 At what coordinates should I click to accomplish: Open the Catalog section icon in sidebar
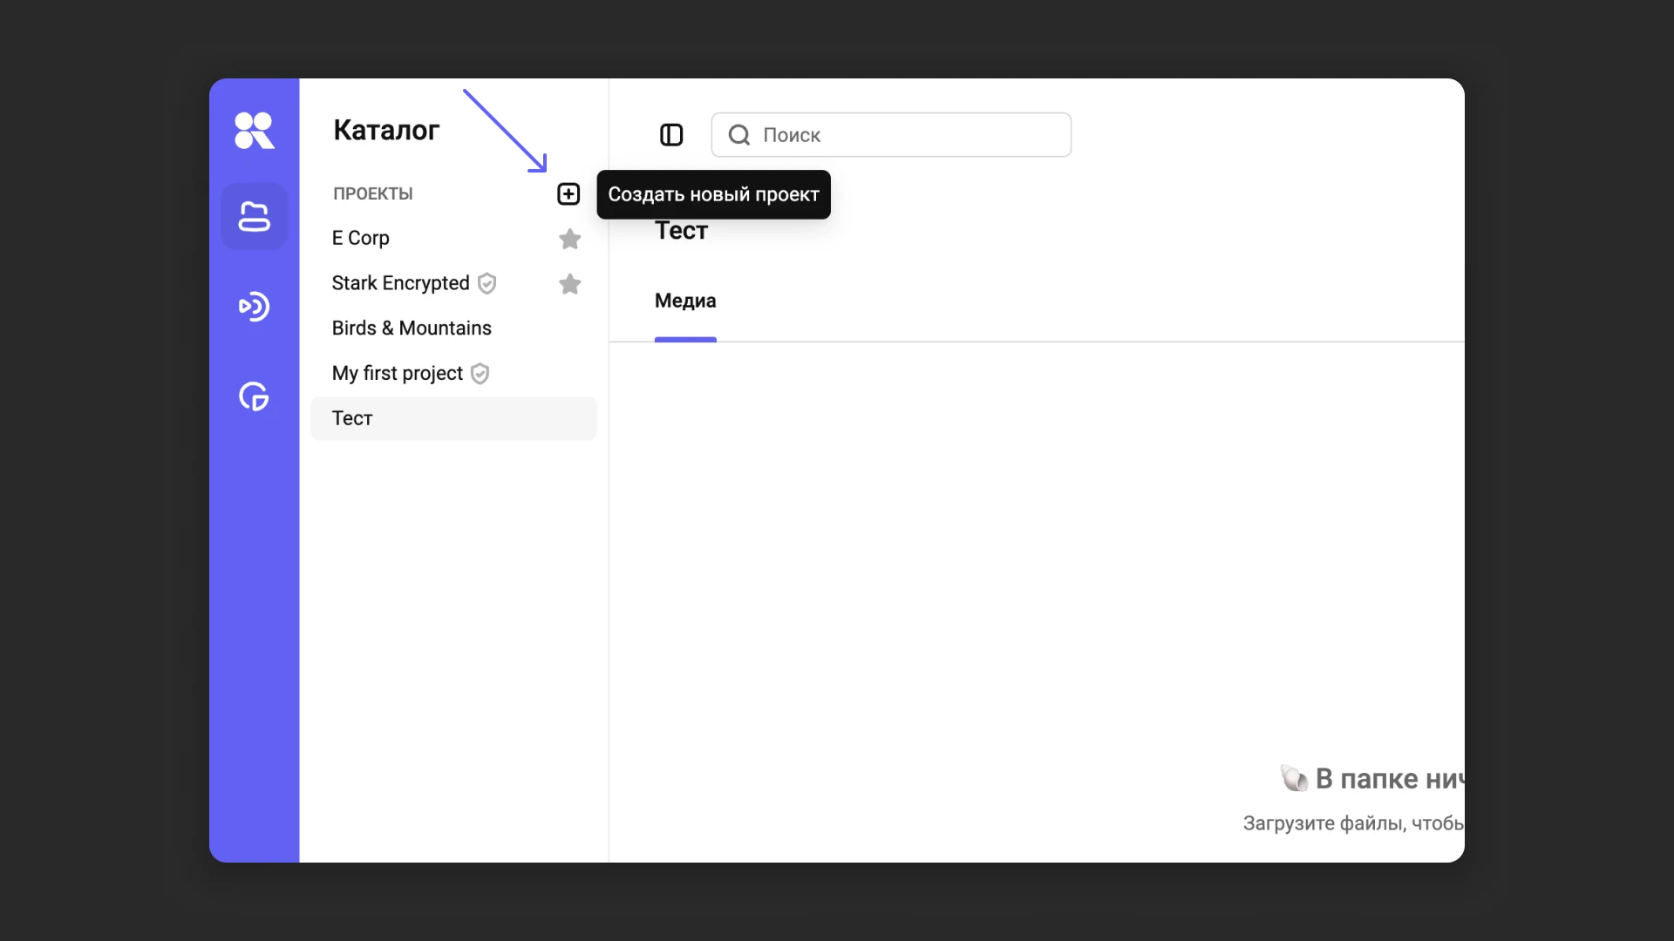point(254,216)
